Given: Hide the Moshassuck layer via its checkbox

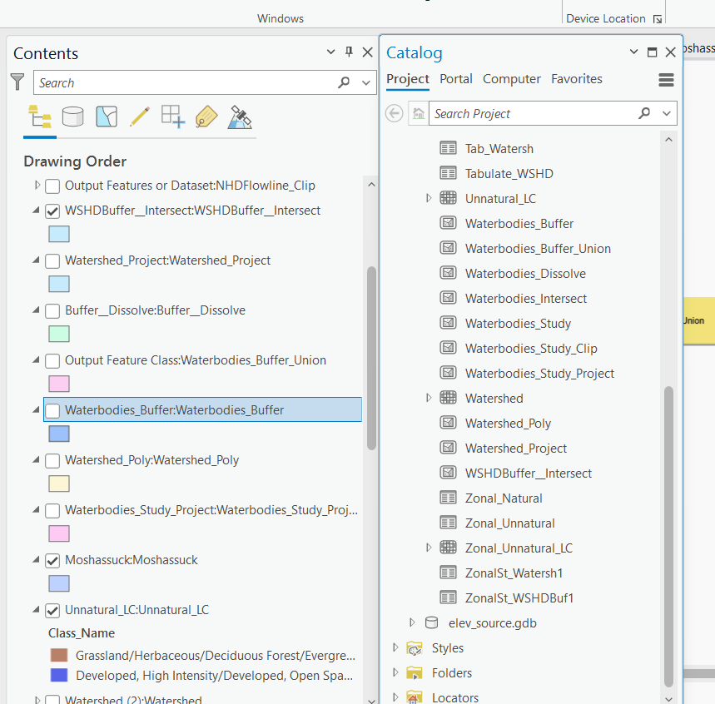Looking at the screenshot, I should click(x=52, y=560).
